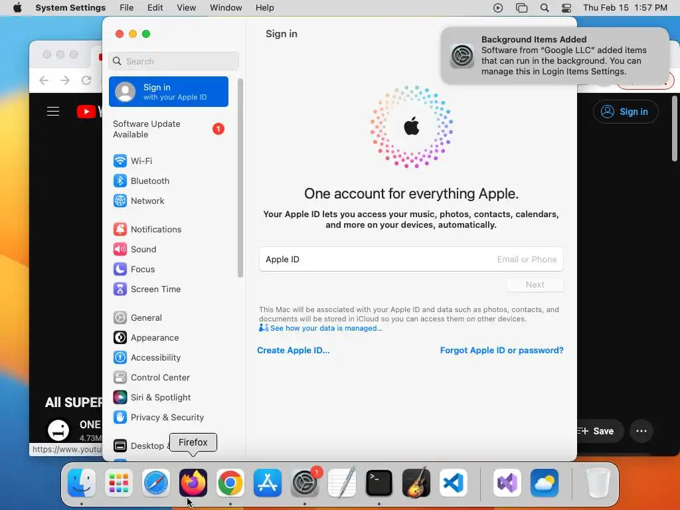Open Control Center from the menu bar

pos(566,8)
